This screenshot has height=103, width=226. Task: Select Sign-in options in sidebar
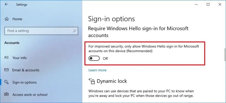(x=24, y=83)
